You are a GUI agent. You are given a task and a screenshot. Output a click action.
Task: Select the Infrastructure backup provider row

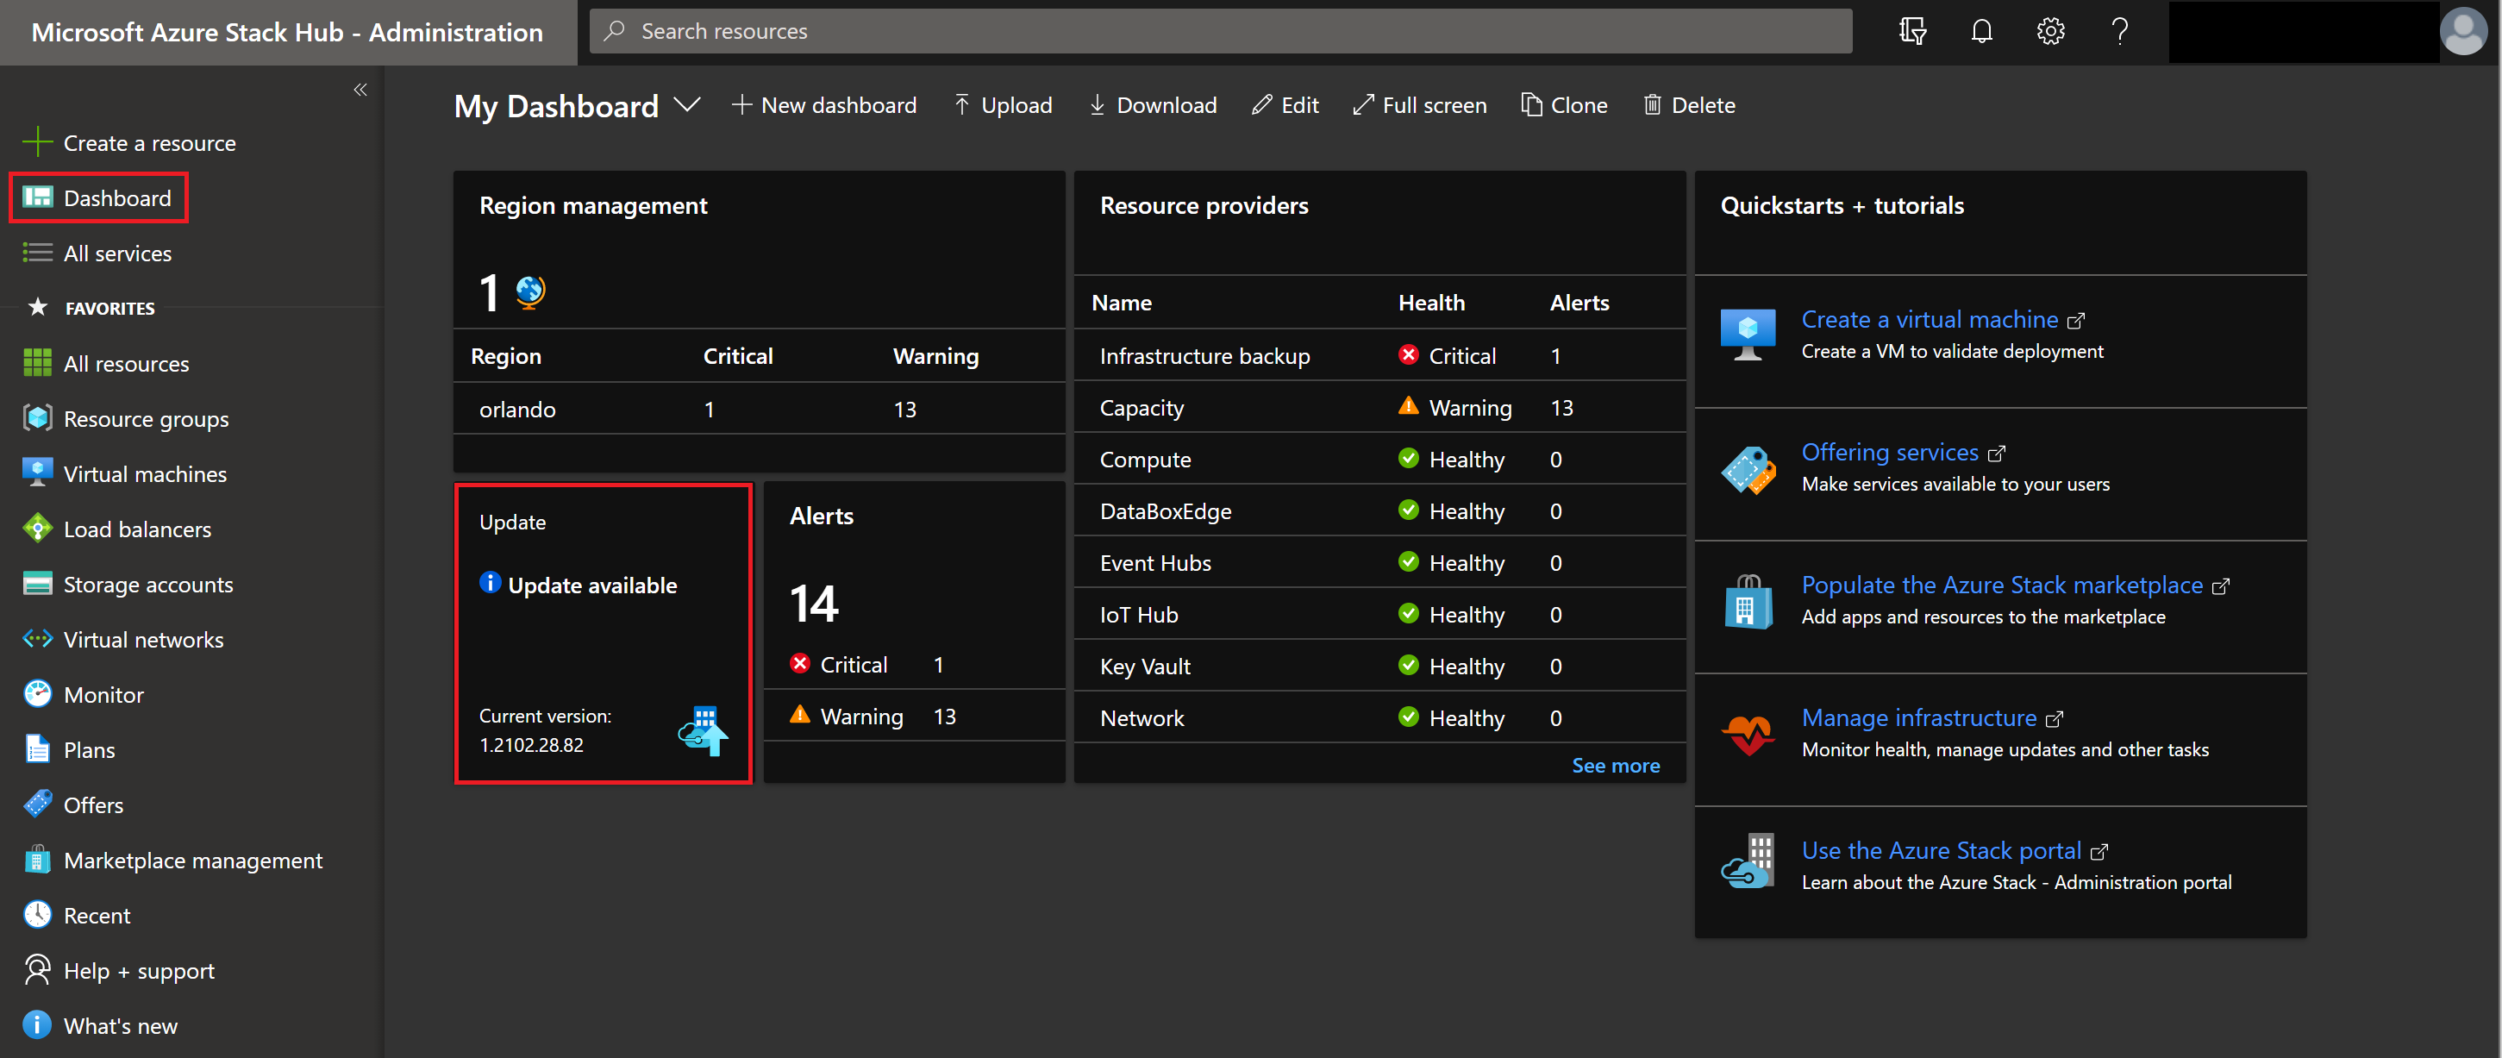click(x=1204, y=357)
